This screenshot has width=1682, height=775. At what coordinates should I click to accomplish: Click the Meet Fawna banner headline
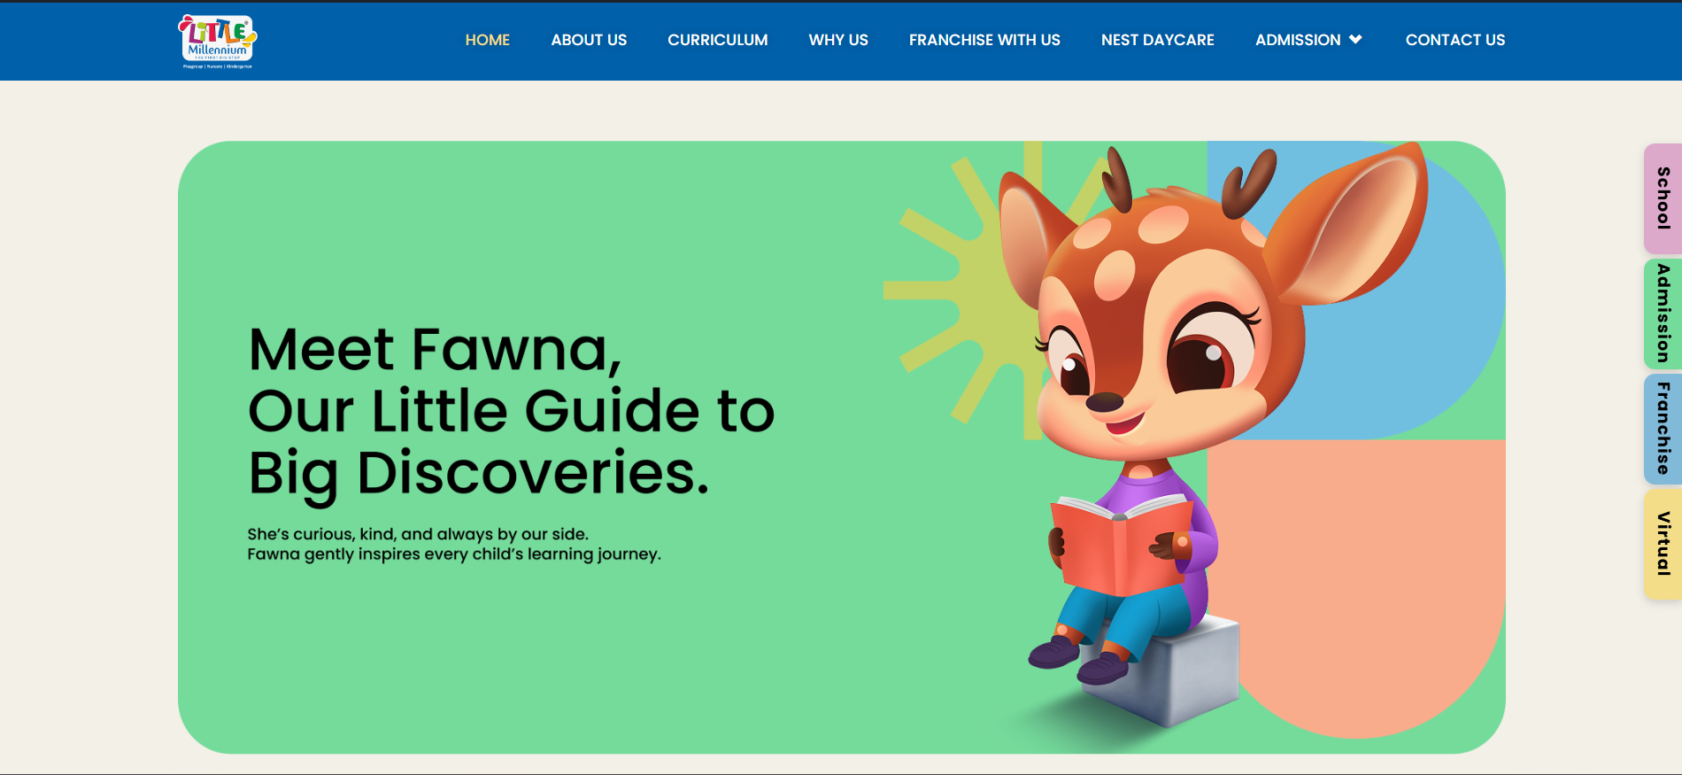(512, 411)
